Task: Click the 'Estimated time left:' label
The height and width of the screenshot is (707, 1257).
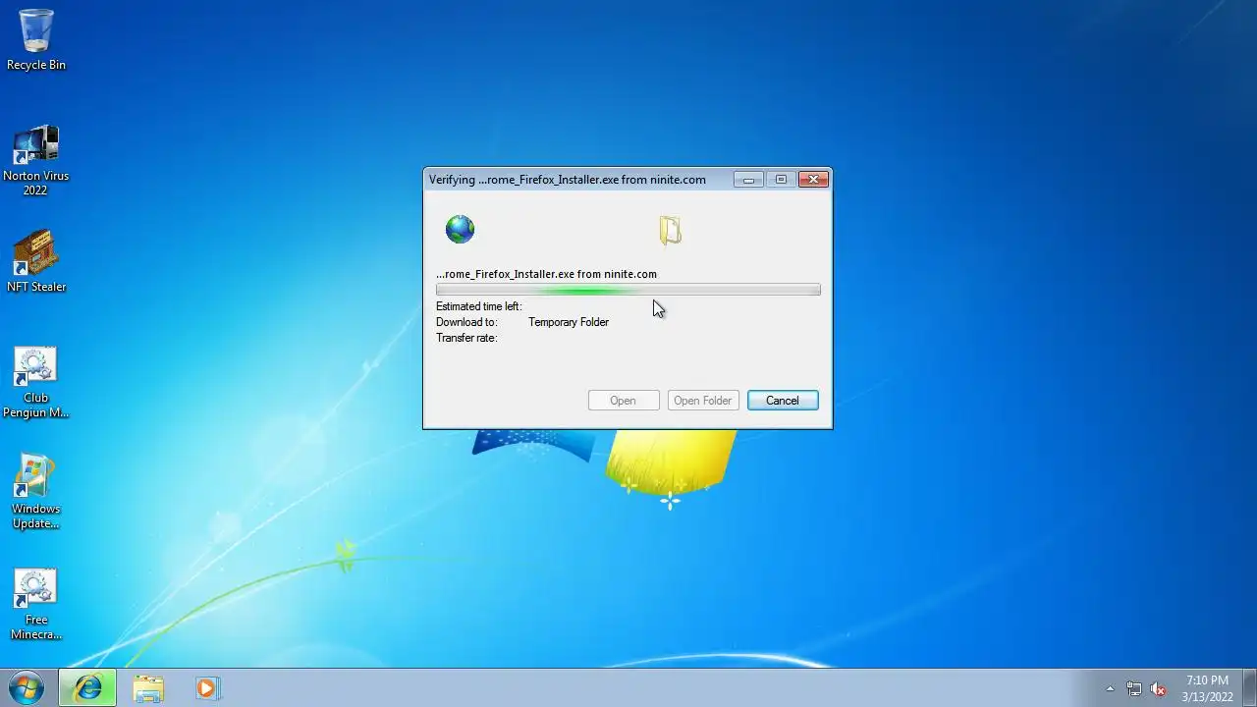Action: [478, 306]
